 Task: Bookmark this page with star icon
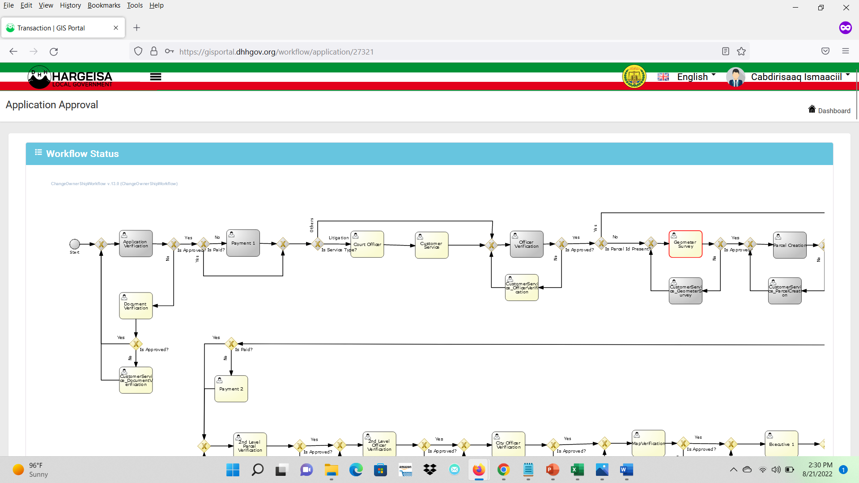[x=741, y=51]
